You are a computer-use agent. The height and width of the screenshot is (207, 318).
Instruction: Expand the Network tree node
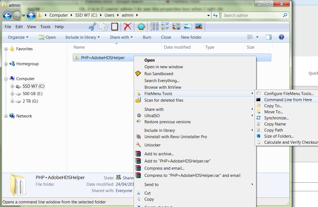click(6, 116)
